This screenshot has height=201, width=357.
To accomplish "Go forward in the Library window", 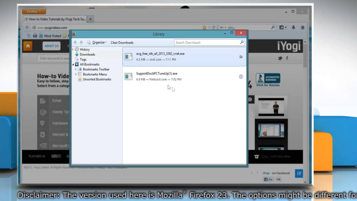I will [x=81, y=42].
